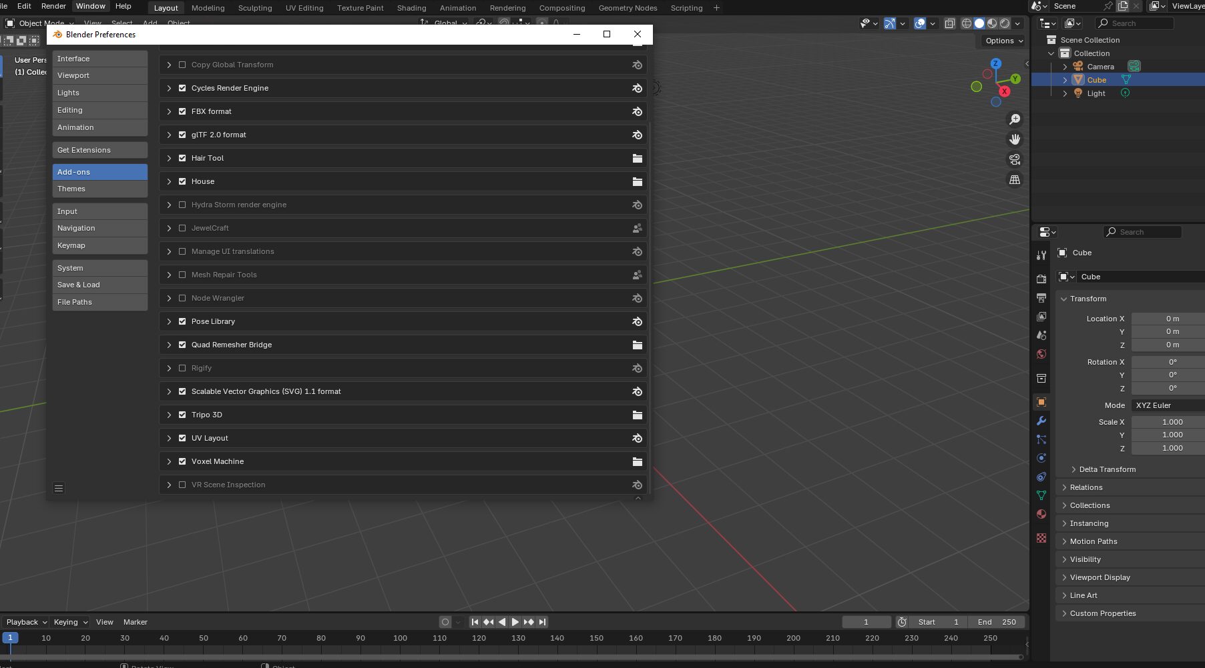Screen dimensions: 1205x668
Task: Click the Blender logo icon on Cycles Render Engine row
Action: point(637,88)
